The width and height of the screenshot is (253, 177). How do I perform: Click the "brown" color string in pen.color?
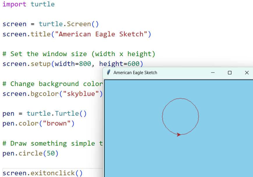click(x=56, y=124)
